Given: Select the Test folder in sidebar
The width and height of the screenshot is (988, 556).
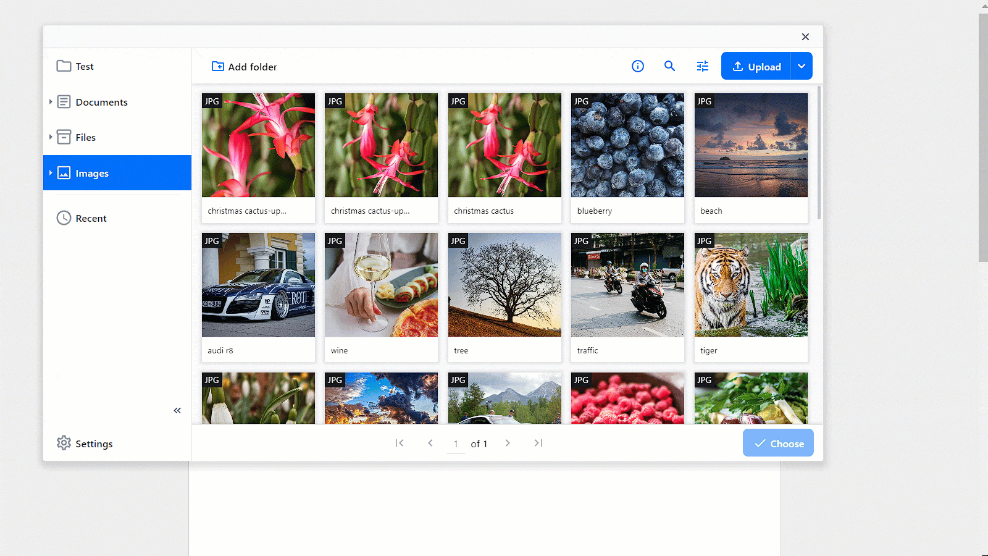Looking at the screenshot, I should (85, 66).
